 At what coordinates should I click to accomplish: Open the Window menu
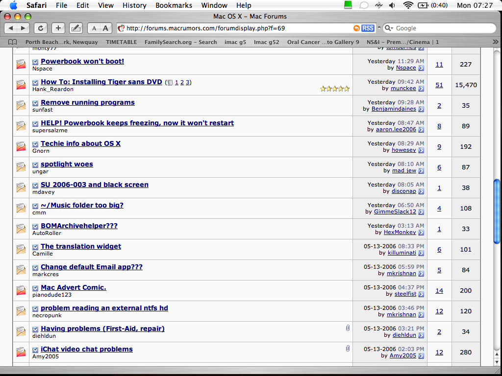(x=214, y=5)
